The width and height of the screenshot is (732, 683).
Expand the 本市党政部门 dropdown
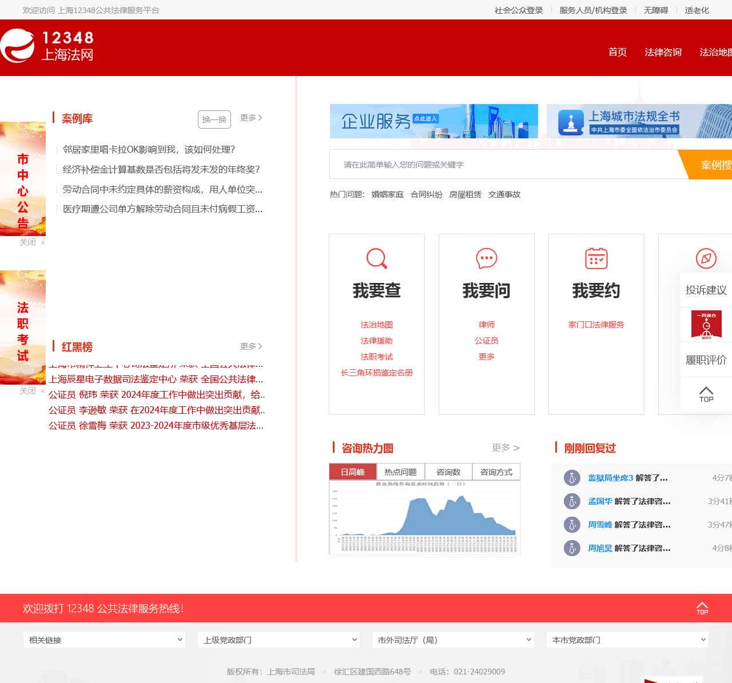pos(627,640)
